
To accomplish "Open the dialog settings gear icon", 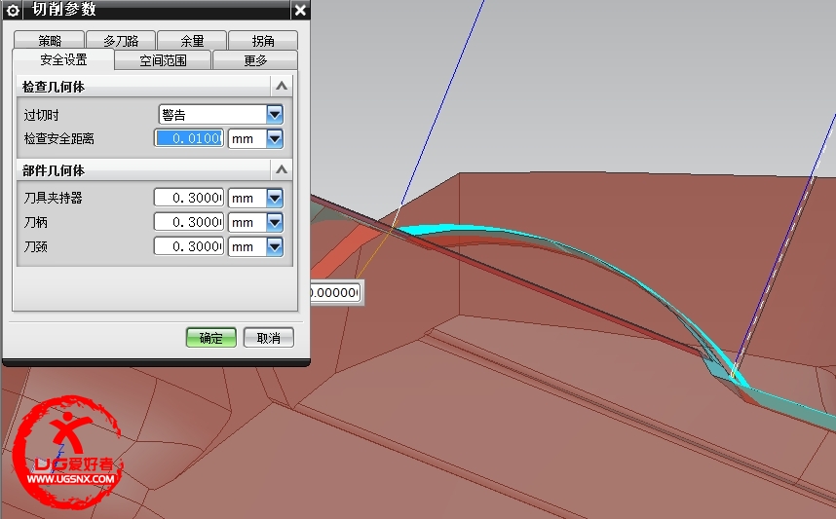I will pos(13,10).
